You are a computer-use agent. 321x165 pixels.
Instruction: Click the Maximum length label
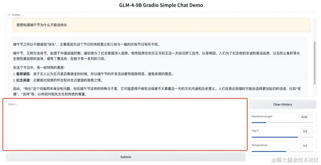click(x=262, y=116)
